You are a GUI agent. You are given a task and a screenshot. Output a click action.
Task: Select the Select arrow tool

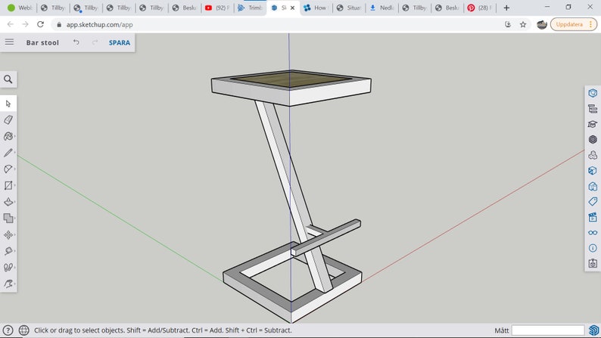8,104
